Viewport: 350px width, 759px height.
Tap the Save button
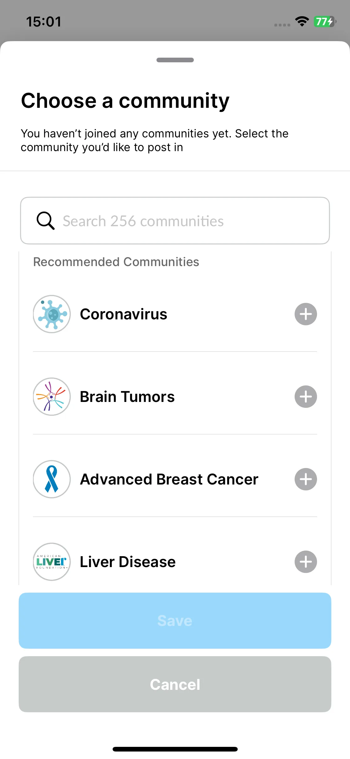pyautogui.click(x=175, y=621)
